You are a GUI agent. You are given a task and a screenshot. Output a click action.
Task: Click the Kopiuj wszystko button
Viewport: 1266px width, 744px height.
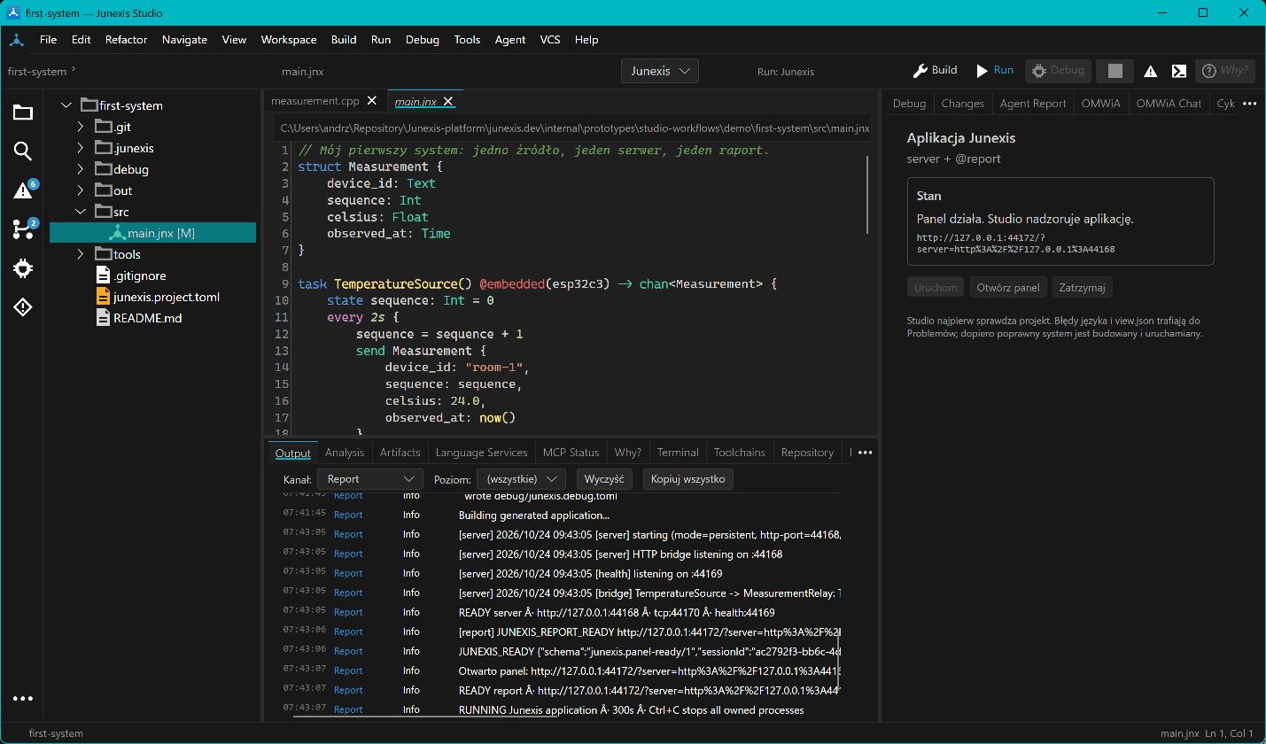click(x=688, y=479)
